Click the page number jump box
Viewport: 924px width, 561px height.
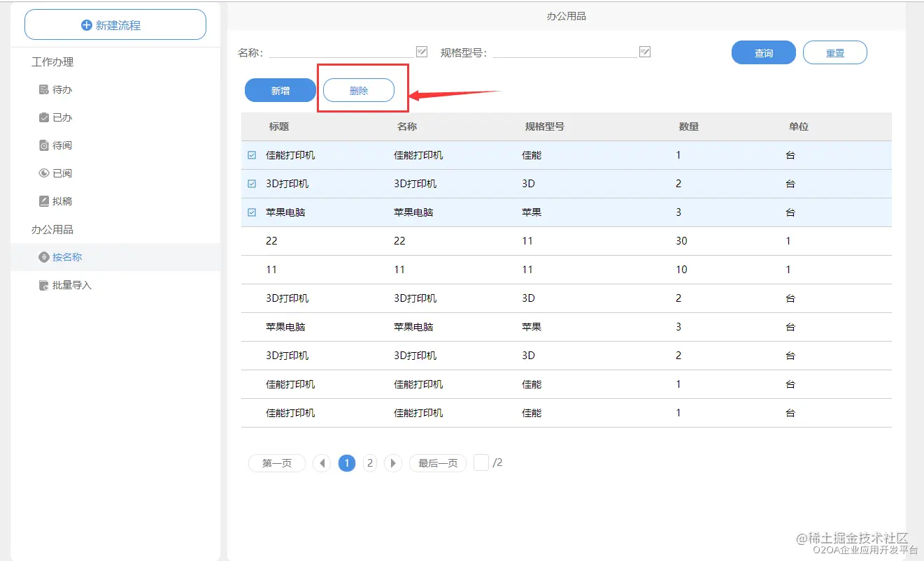point(481,462)
